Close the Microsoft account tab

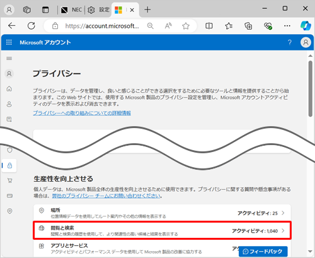pos(132,10)
